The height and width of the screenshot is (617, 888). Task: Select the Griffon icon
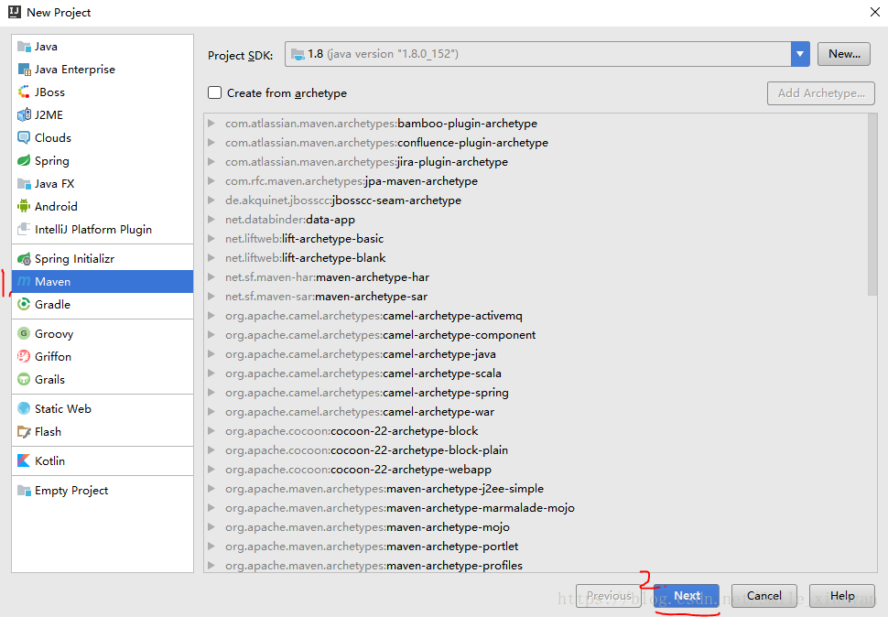click(24, 356)
